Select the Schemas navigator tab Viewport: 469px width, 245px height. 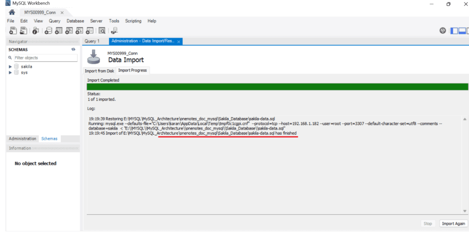[49, 138]
